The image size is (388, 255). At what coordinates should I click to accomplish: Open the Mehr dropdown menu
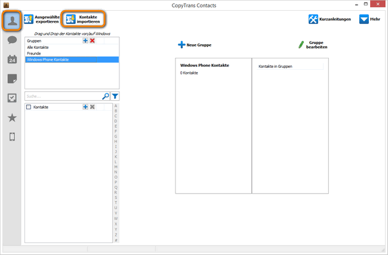click(x=369, y=19)
